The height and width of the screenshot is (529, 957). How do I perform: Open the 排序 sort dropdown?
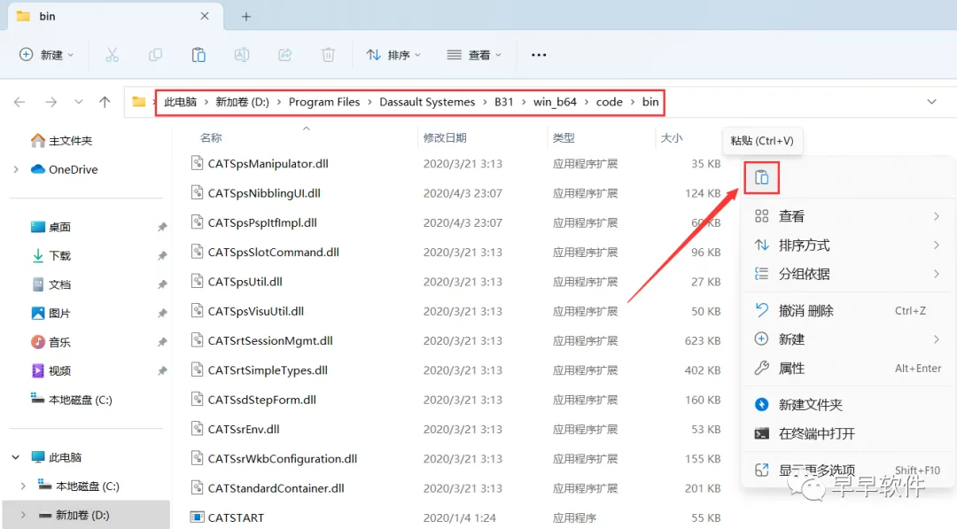point(393,55)
